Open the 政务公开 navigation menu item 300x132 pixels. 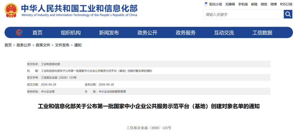pos(147,33)
